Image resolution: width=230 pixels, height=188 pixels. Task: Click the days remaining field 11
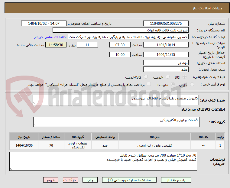[x=87, y=45]
